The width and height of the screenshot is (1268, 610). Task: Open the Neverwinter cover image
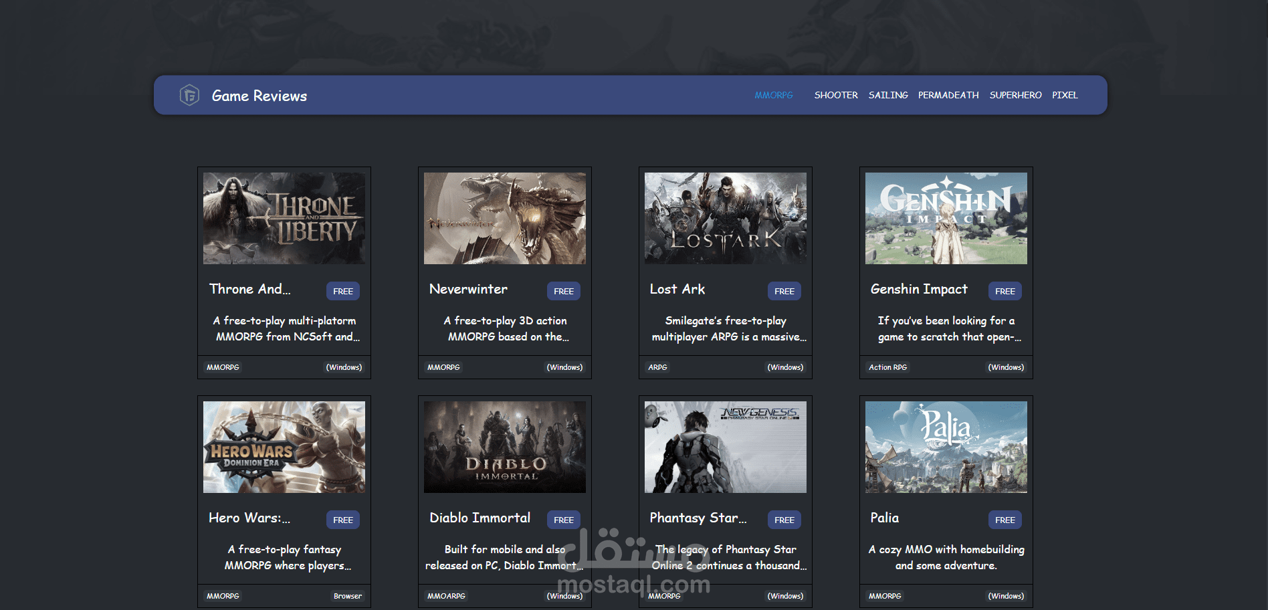coord(505,218)
